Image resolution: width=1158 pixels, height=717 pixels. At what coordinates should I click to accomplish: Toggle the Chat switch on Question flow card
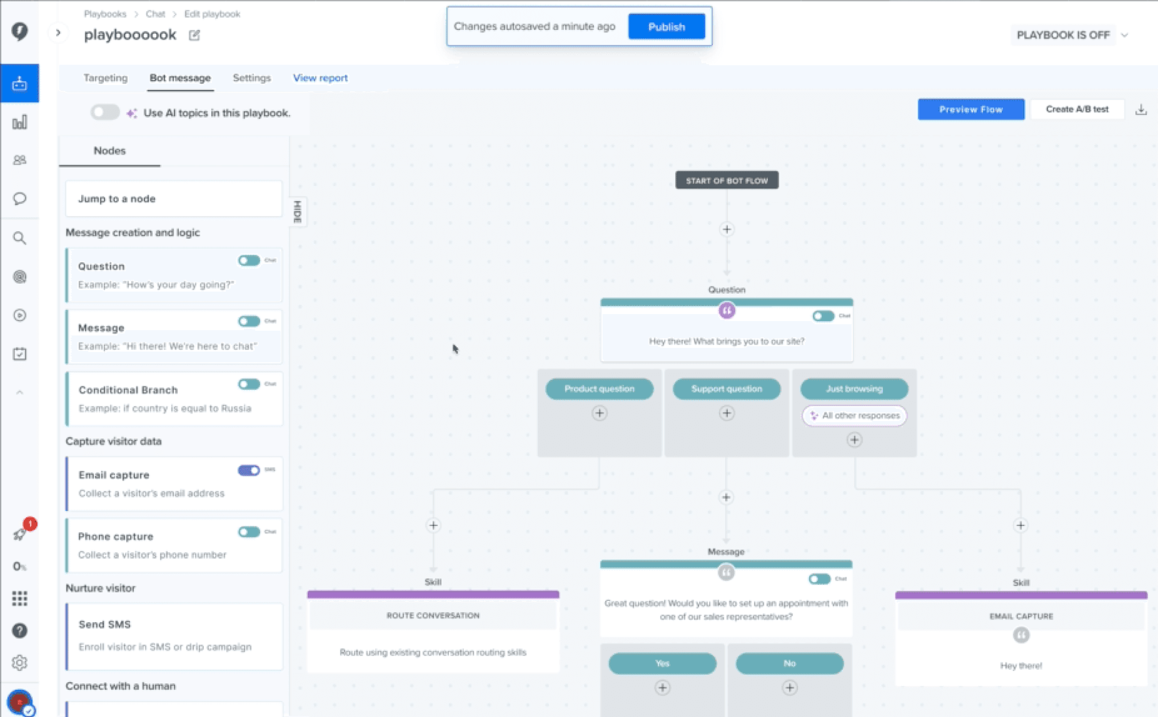(x=823, y=316)
